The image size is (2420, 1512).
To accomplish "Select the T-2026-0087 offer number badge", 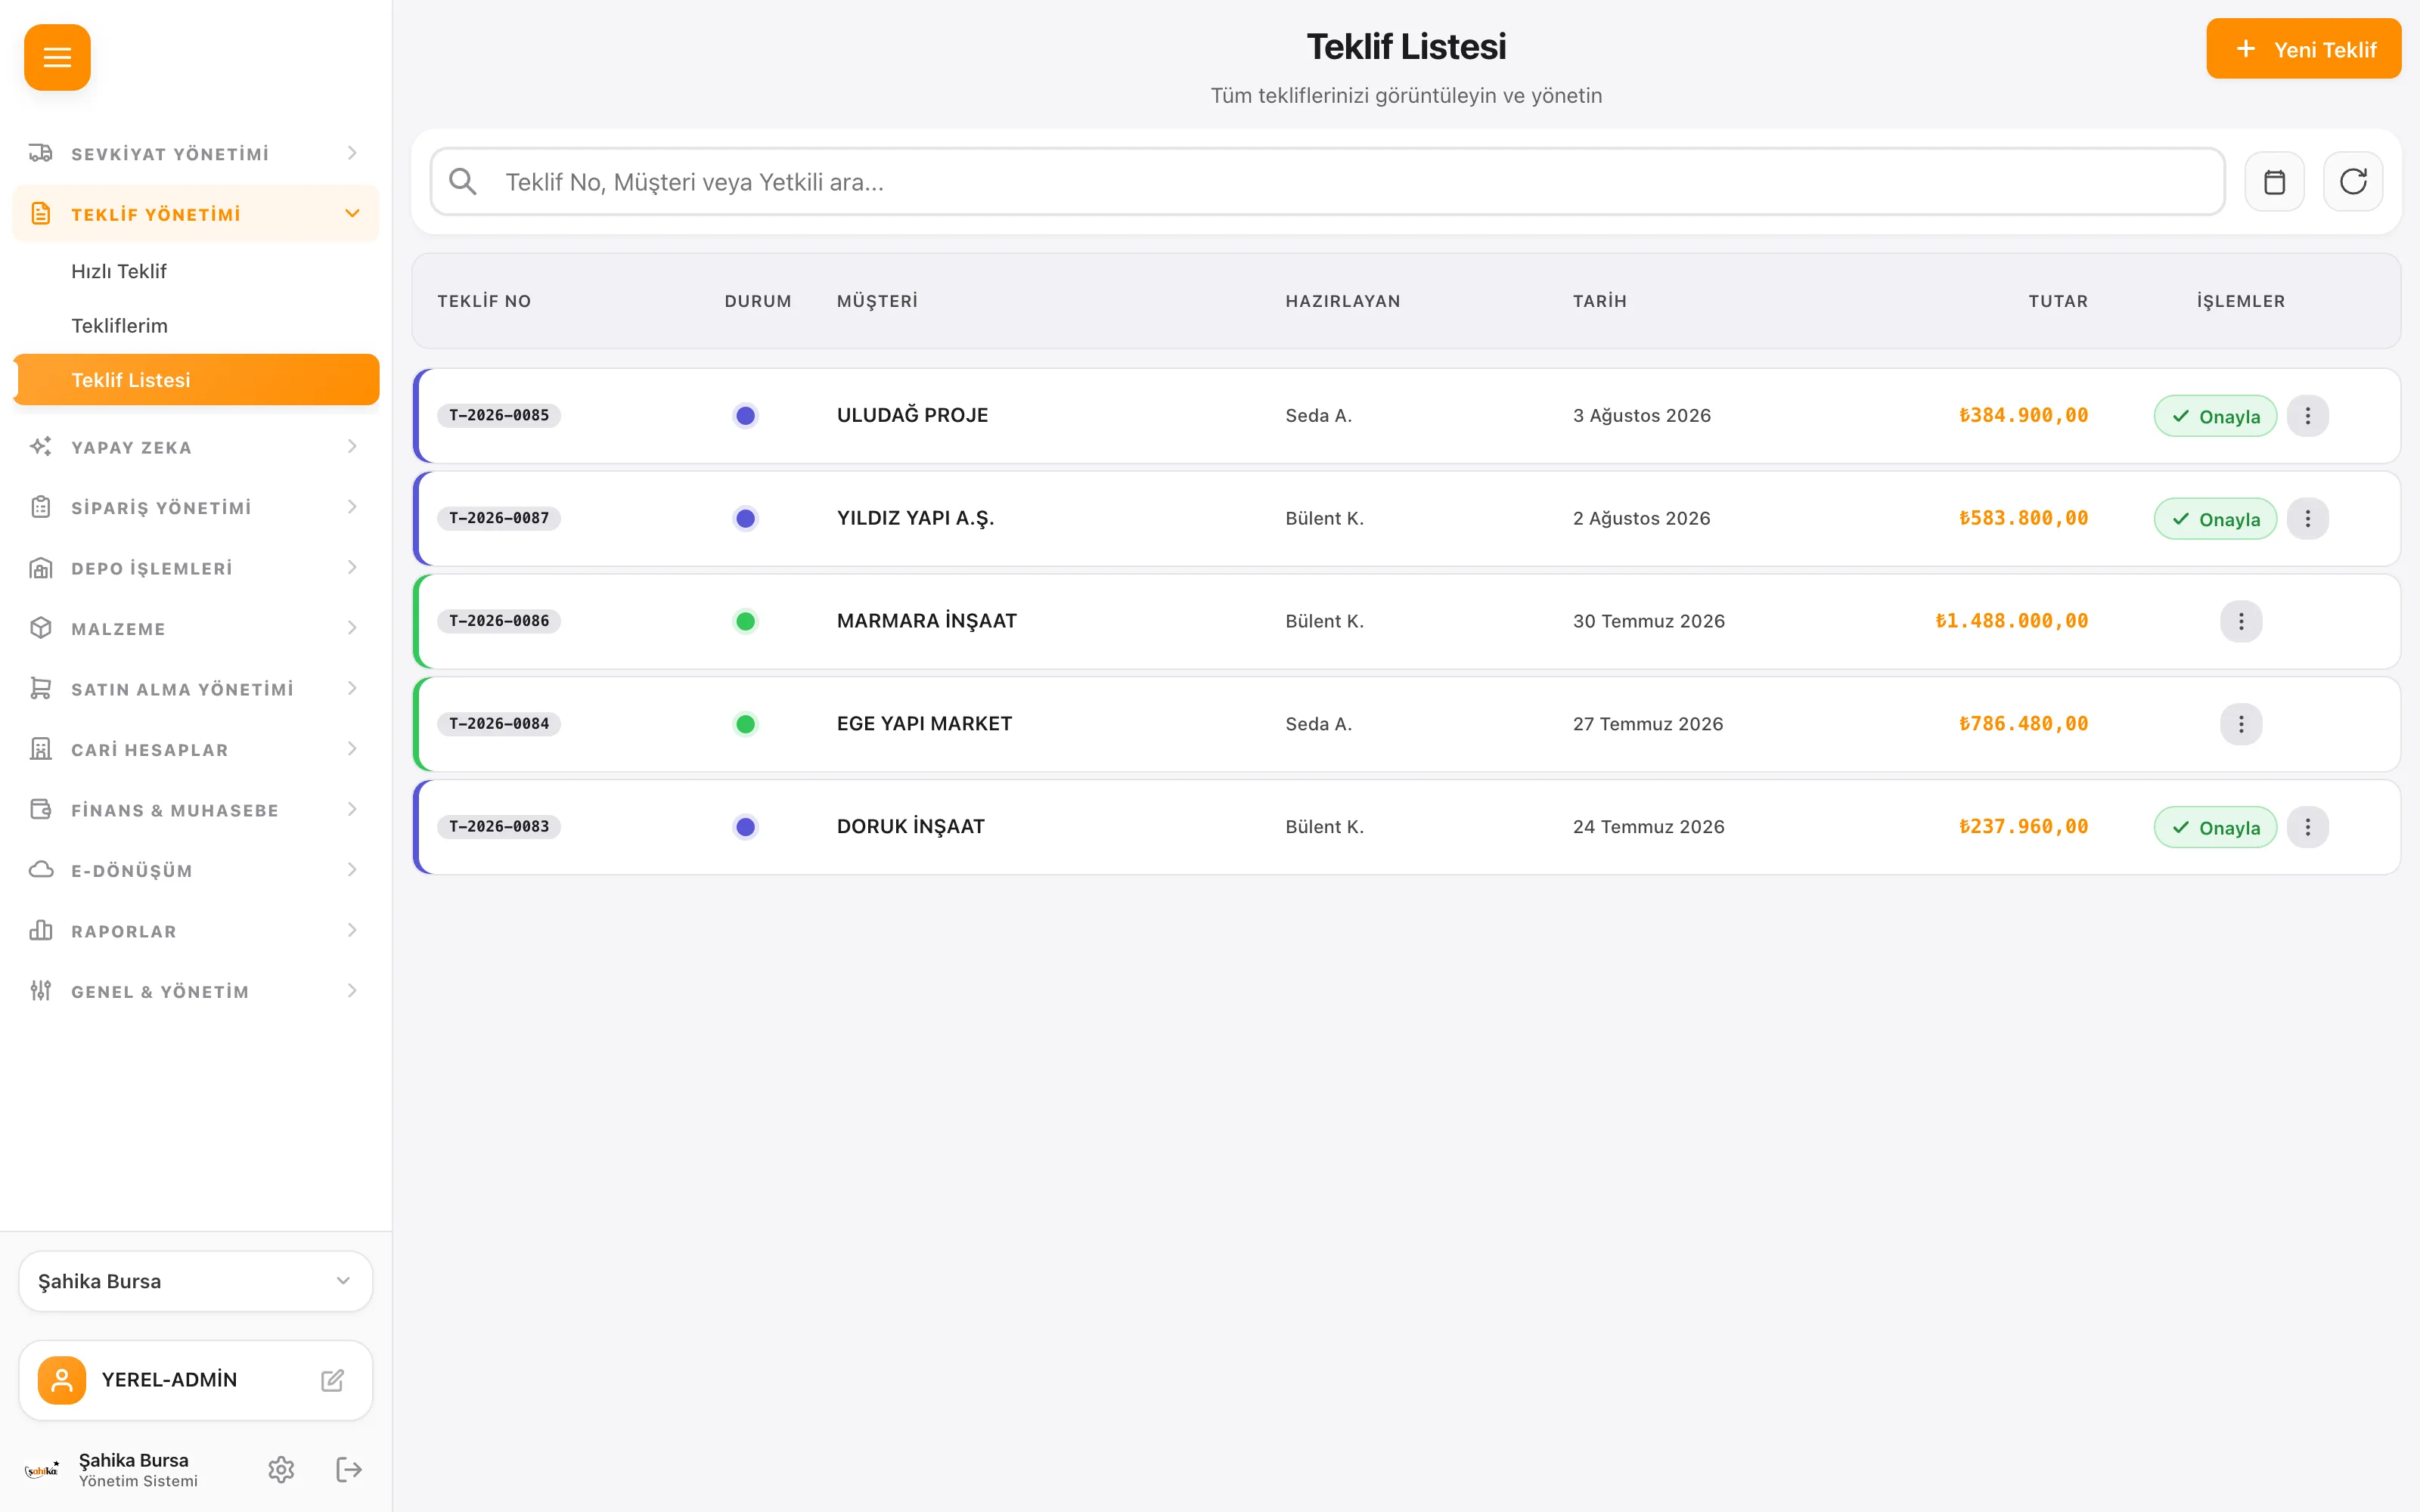I will click(499, 518).
